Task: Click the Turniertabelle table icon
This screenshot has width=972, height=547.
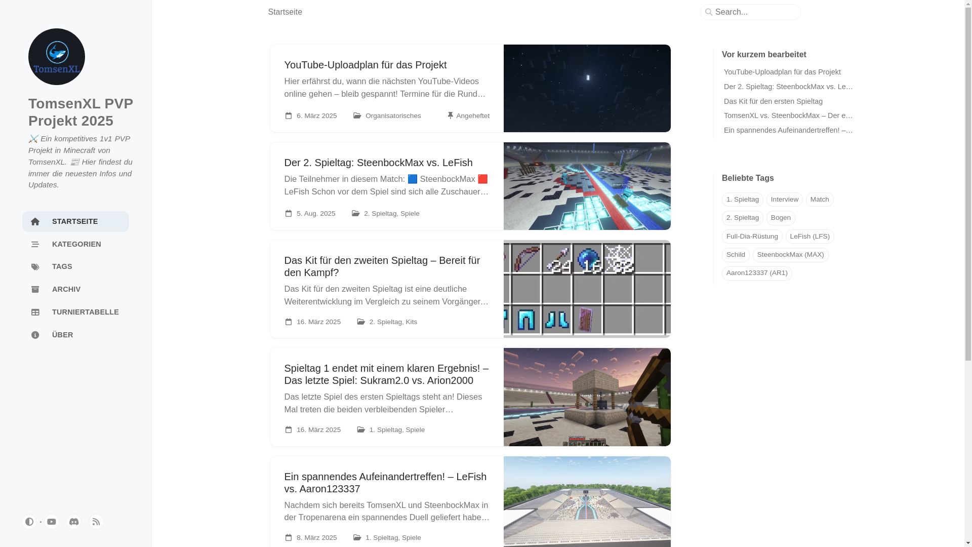Action: [35, 312]
